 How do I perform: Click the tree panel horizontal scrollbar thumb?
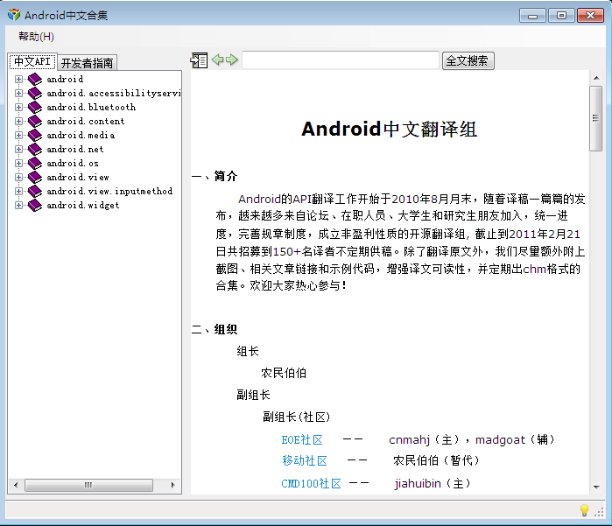[88, 485]
